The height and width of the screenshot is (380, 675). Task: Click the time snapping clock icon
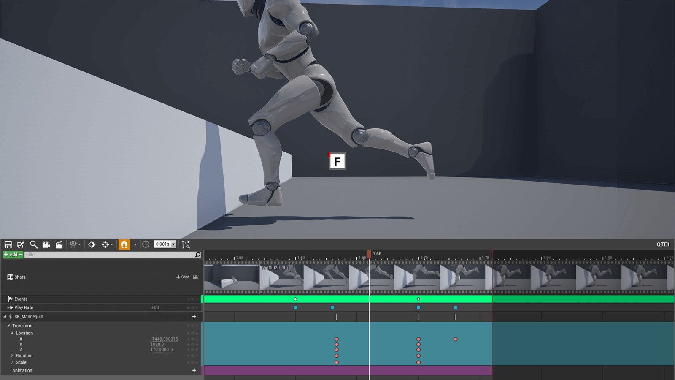(x=146, y=244)
